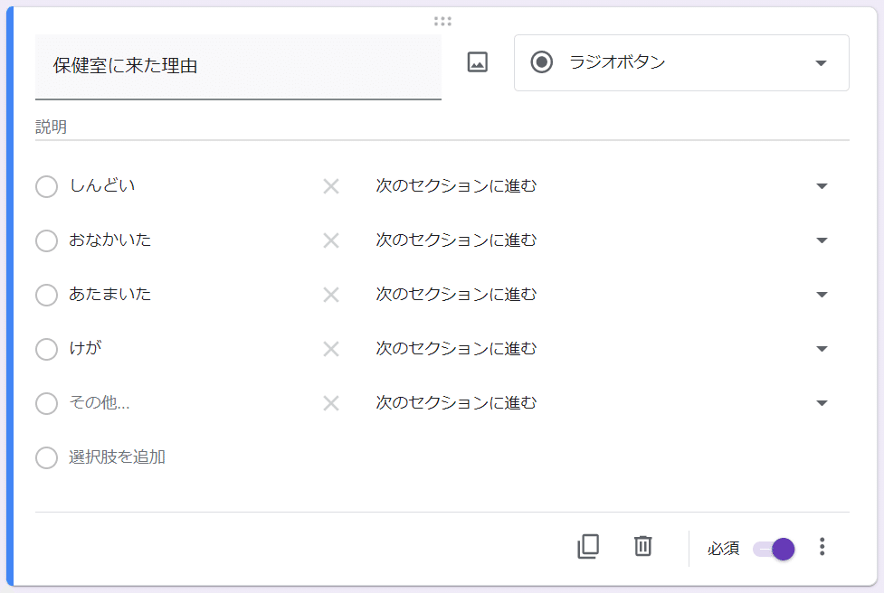The image size is (884, 593).
Task: Delete the question using the trash icon
Action: click(642, 546)
